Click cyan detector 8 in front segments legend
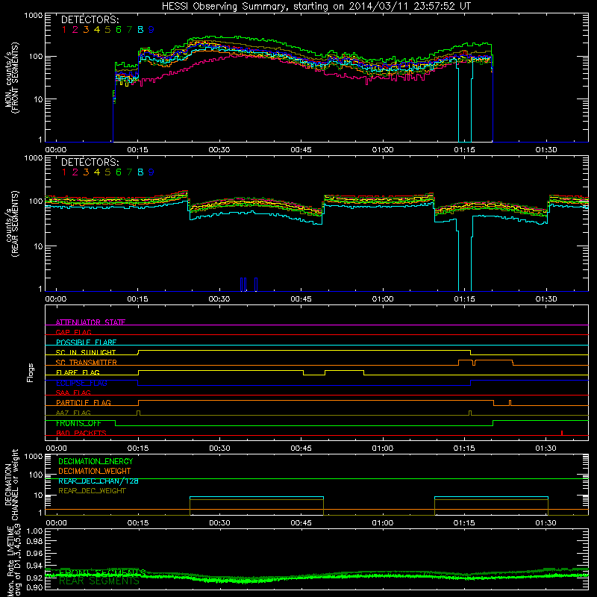 click(140, 30)
